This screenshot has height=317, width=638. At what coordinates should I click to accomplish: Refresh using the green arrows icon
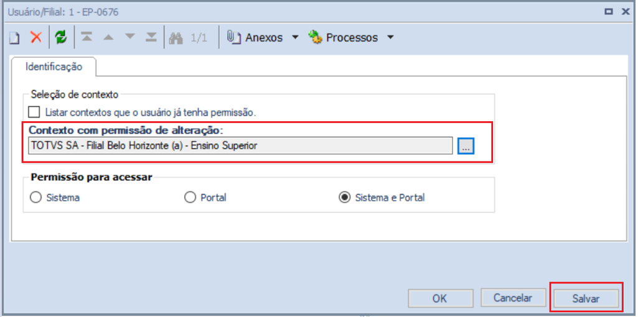(x=61, y=38)
